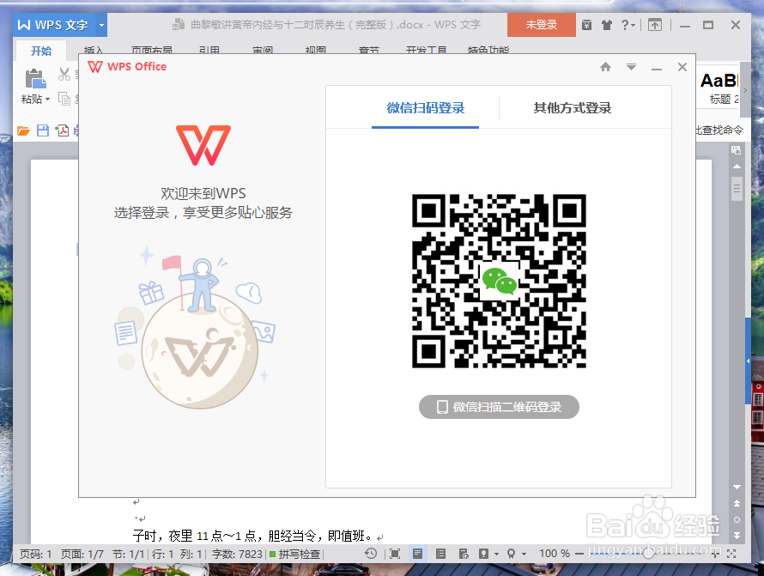Switch to 微信扫码登录 tab

pos(426,107)
